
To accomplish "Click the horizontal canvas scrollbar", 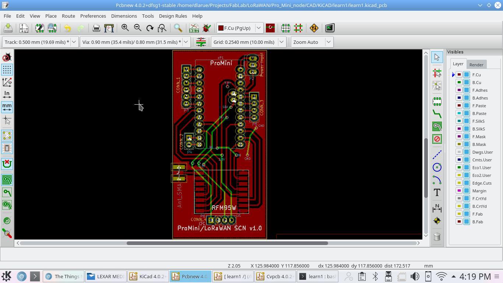I will pyautogui.click(x=227, y=243).
